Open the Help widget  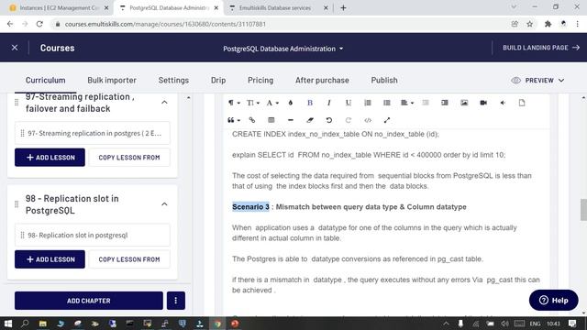[553, 300]
